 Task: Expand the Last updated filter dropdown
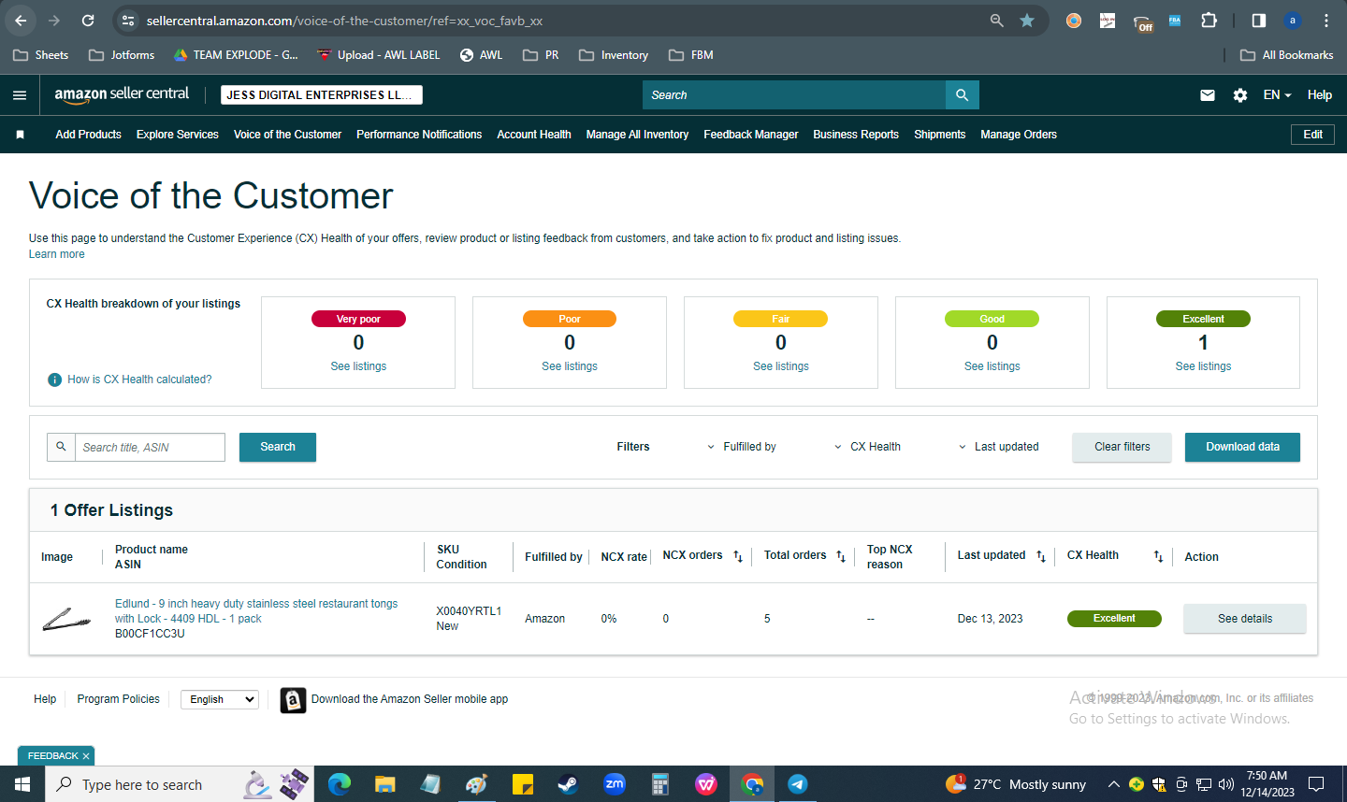click(998, 447)
